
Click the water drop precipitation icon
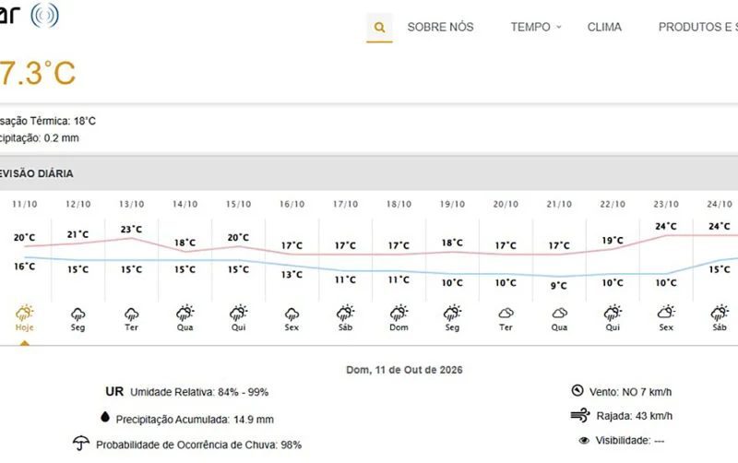point(105,417)
